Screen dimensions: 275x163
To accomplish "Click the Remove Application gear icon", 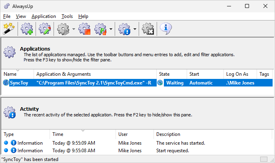I will pos(148,29).
